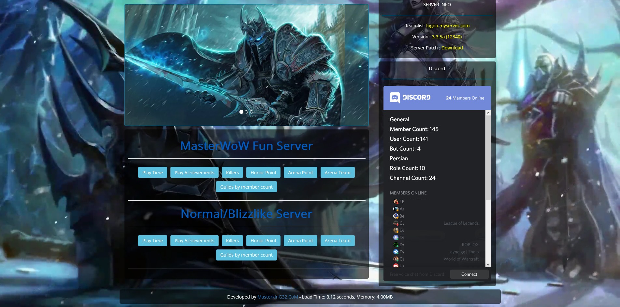The image size is (620, 307).
Task: Click the "World of Warcraft" activity text
Action: [x=461, y=259]
